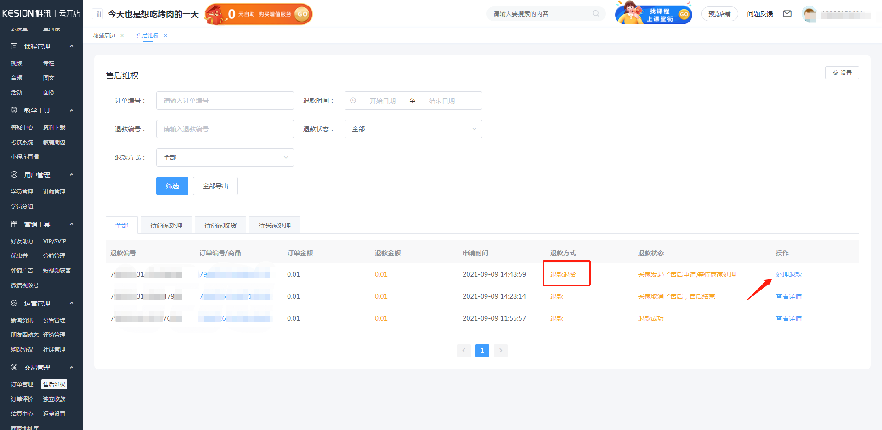Select the 课程管理 sidebar icon

pyautogui.click(x=13, y=46)
